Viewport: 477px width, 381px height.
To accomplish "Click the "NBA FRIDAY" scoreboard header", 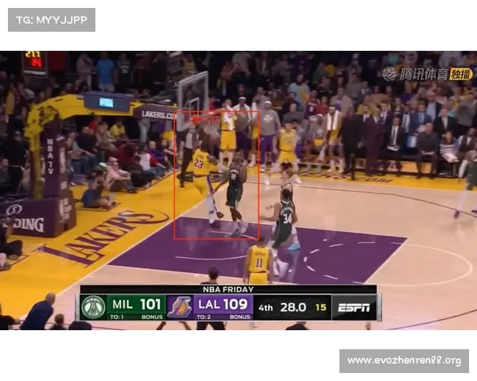I will pos(228,289).
